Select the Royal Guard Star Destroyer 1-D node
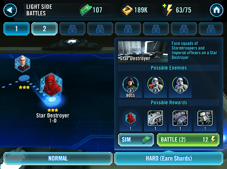 click(x=51, y=85)
